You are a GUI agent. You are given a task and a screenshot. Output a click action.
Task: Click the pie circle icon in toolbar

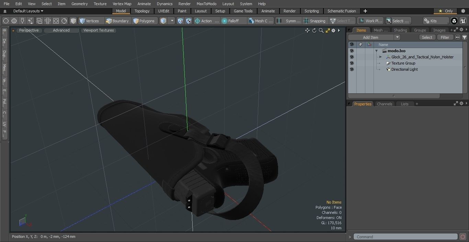click(x=64, y=21)
